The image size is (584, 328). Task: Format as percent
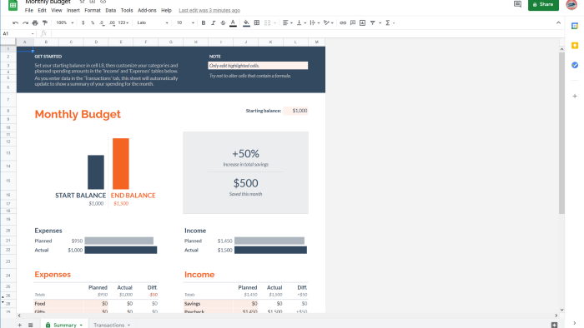(x=93, y=23)
